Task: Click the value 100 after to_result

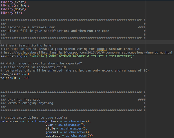Action: point(26,78)
